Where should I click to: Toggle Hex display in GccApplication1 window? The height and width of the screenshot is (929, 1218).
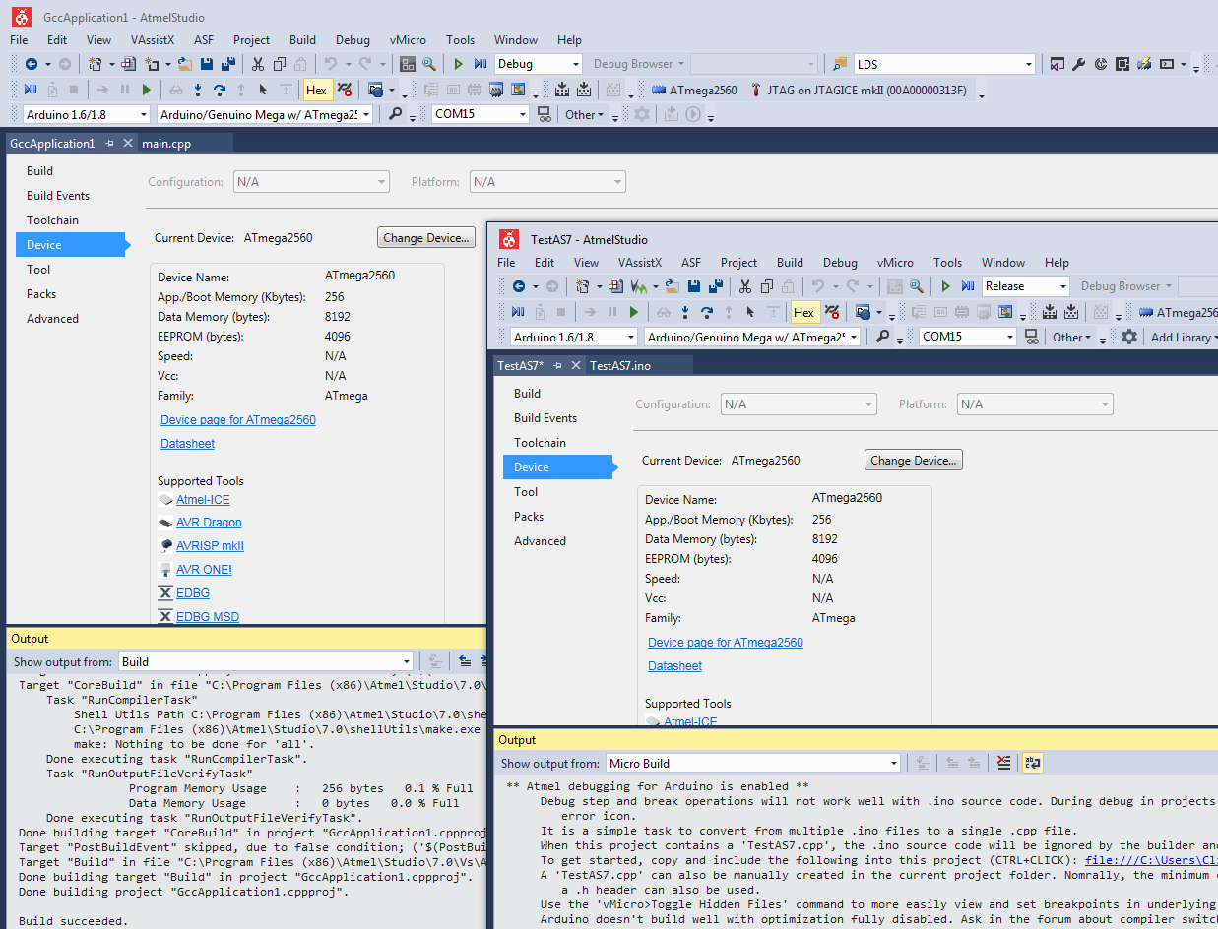pos(316,90)
